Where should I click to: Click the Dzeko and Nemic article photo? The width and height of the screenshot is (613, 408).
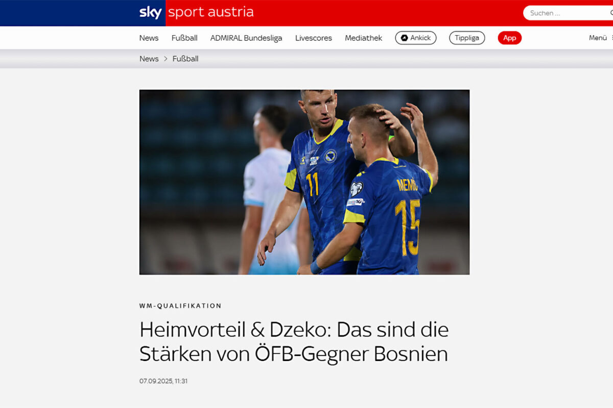(304, 182)
